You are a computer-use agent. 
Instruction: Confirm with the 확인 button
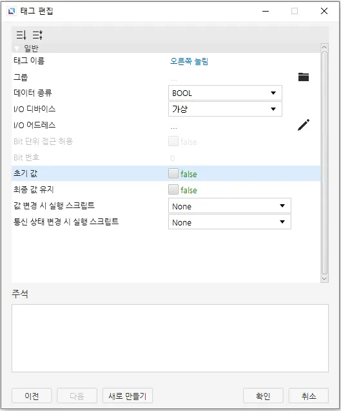tap(263, 396)
